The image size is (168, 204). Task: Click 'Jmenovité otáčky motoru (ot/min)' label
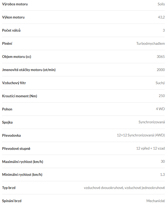coord(29,70)
